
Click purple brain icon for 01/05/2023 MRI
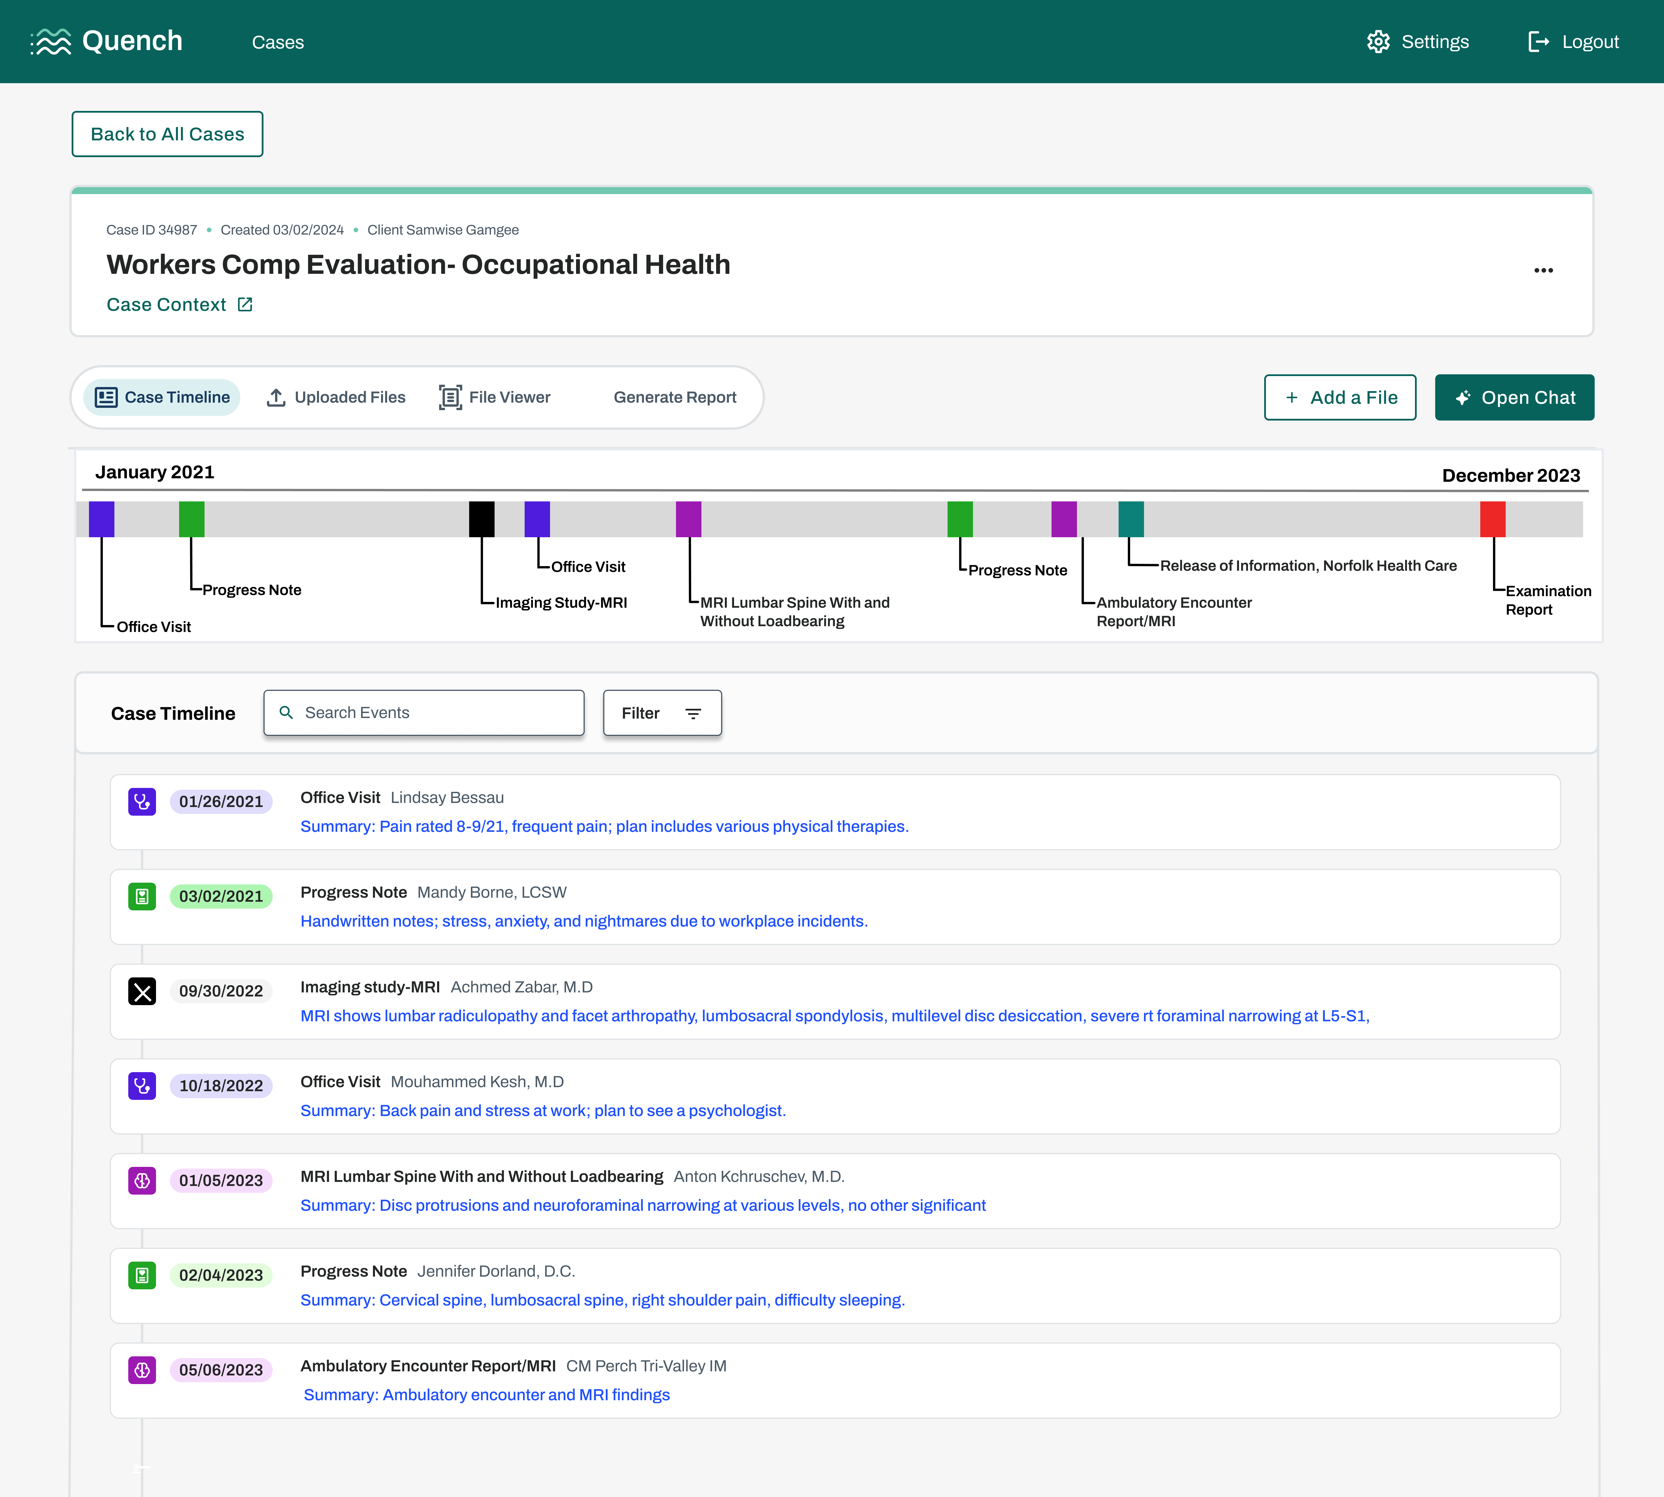(x=142, y=1180)
